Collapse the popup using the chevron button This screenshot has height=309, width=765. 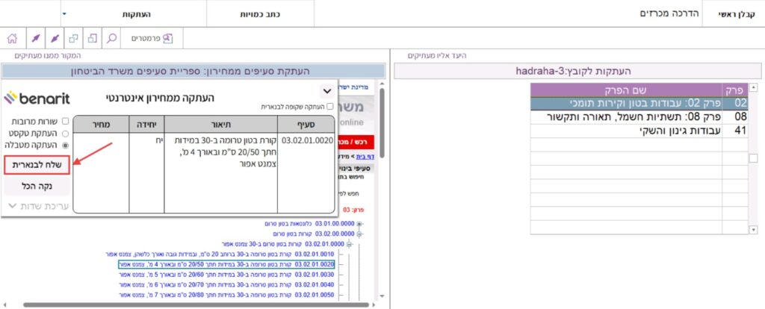(x=326, y=91)
